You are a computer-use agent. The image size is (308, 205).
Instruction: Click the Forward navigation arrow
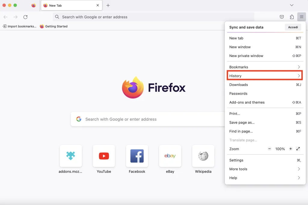tap(15, 17)
